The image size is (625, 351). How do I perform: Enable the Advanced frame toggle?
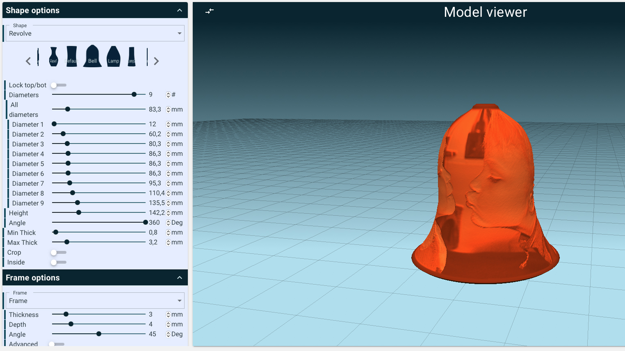click(x=57, y=344)
